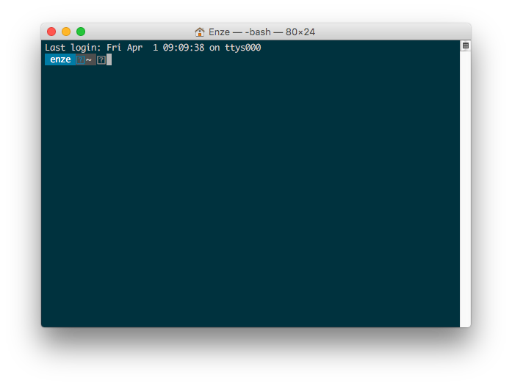Click the blue enze username prompt segment
512x386 pixels.
click(x=60, y=59)
